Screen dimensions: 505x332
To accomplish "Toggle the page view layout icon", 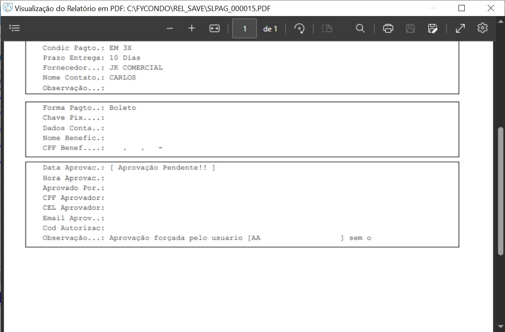I will 327,28.
